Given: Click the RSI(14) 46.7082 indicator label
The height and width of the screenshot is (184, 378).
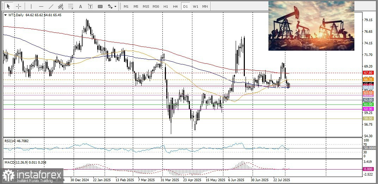Looking at the screenshot, I should pyautogui.click(x=17, y=141).
